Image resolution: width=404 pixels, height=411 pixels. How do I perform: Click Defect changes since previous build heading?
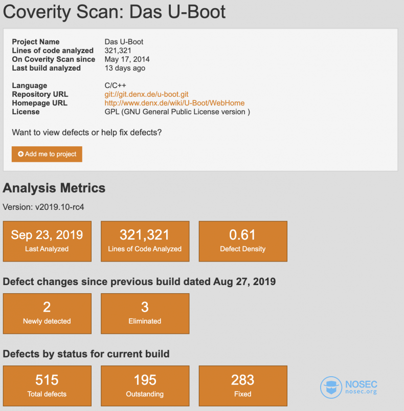click(x=139, y=282)
